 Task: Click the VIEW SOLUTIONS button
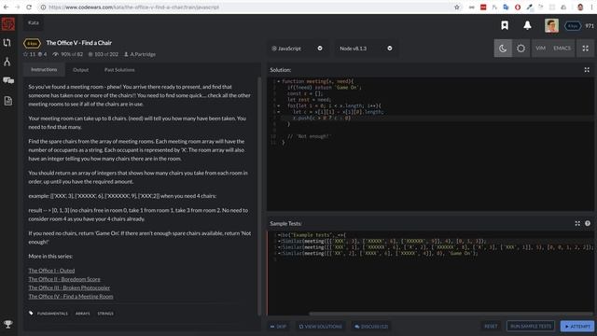(x=320, y=327)
